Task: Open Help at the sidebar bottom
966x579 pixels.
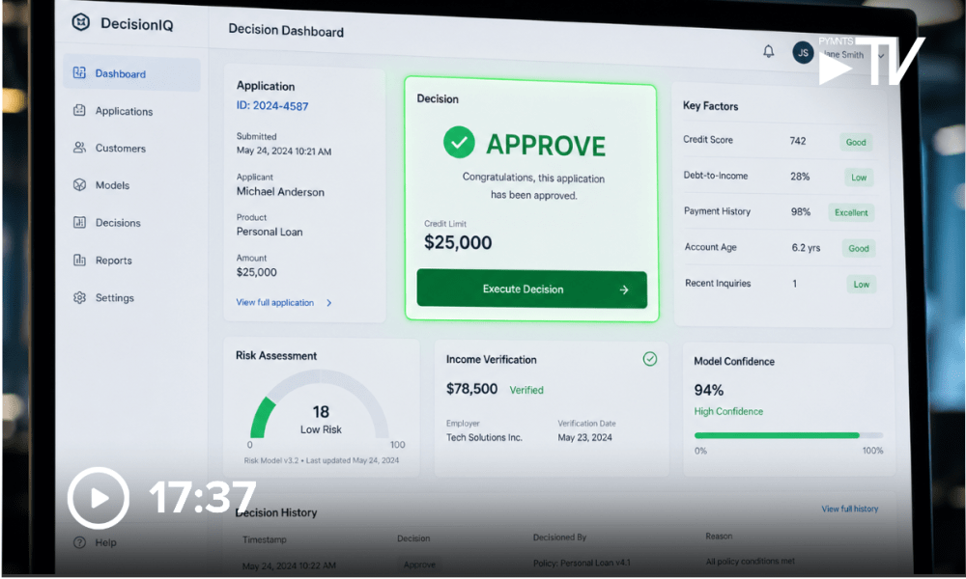Action: 105,542
